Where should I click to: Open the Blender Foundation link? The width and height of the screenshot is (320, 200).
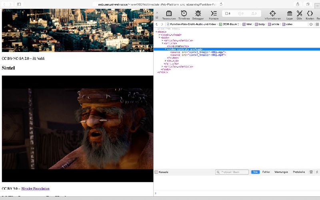(x=35, y=188)
